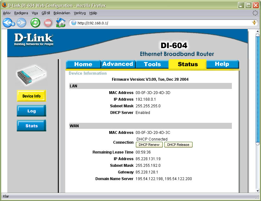The height and width of the screenshot is (201, 261).
Task: Click the scrollbar down arrow
Action: (x=258, y=191)
